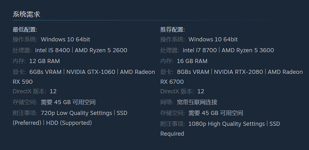
Task: Click the 推荐配置 label
Action: [173, 30]
